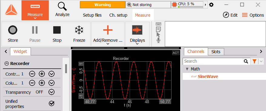Expand the Displays dropdown
The height and width of the screenshot is (111, 266).
click(138, 34)
